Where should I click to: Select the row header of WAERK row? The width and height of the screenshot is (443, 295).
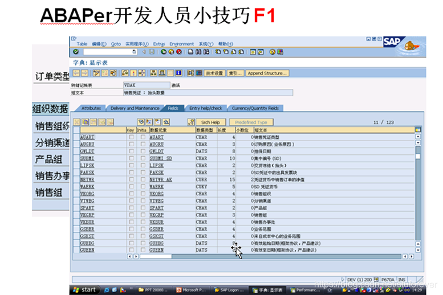click(x=76, y=187)
